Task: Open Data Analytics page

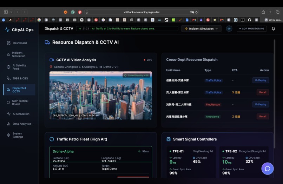Action: click(19, 124)
